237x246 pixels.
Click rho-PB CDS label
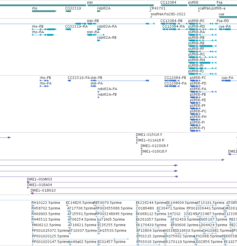(x=45, y=78)
